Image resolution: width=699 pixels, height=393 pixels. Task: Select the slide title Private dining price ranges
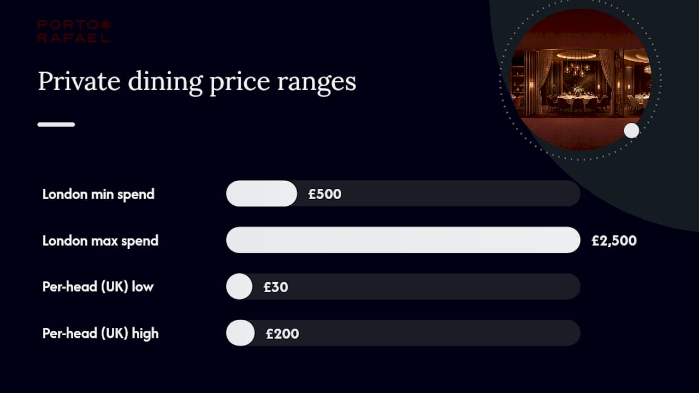197,82
